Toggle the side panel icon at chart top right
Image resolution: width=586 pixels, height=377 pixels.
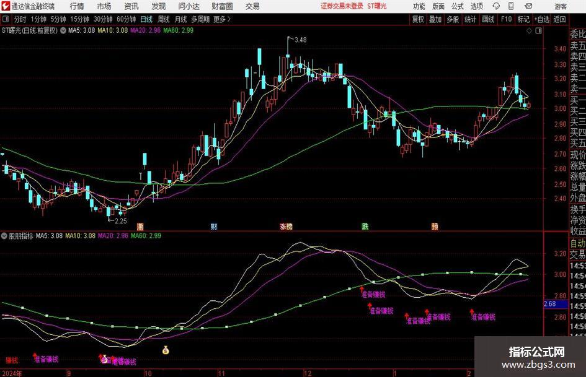point(538,31)
